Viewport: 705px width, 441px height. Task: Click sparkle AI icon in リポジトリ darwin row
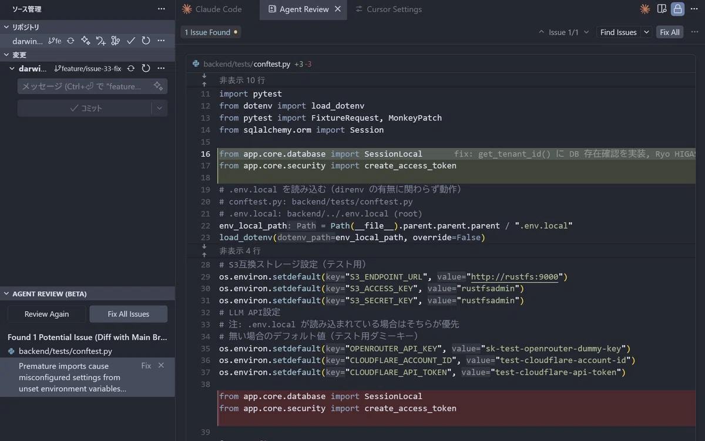click(86, 41)
